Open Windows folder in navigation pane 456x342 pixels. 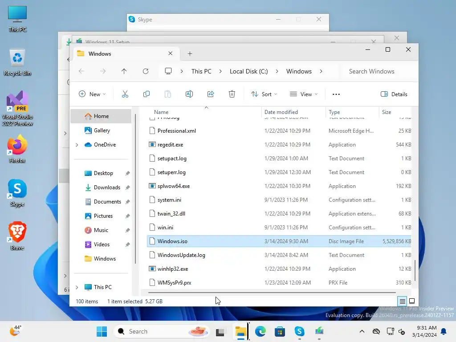[x=101, y=259]
